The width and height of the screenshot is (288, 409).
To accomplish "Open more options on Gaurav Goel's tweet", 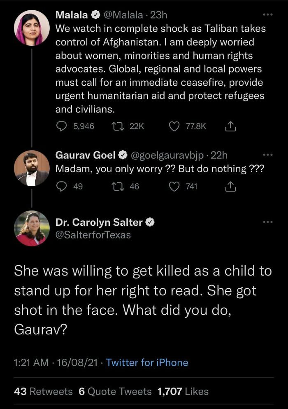I will [267, 155].
